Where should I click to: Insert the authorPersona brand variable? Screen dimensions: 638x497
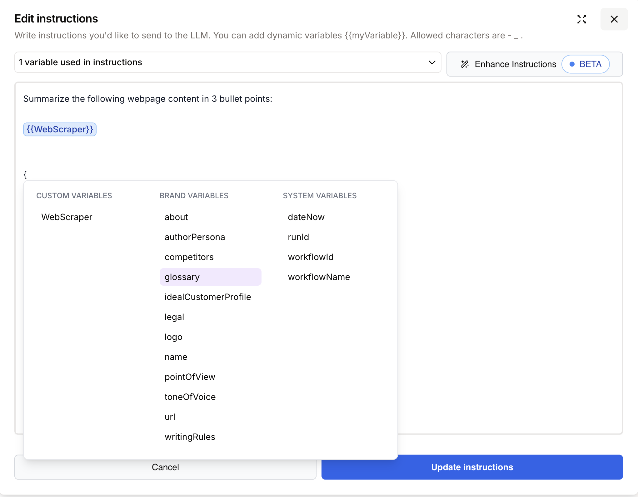pos(195,237)
